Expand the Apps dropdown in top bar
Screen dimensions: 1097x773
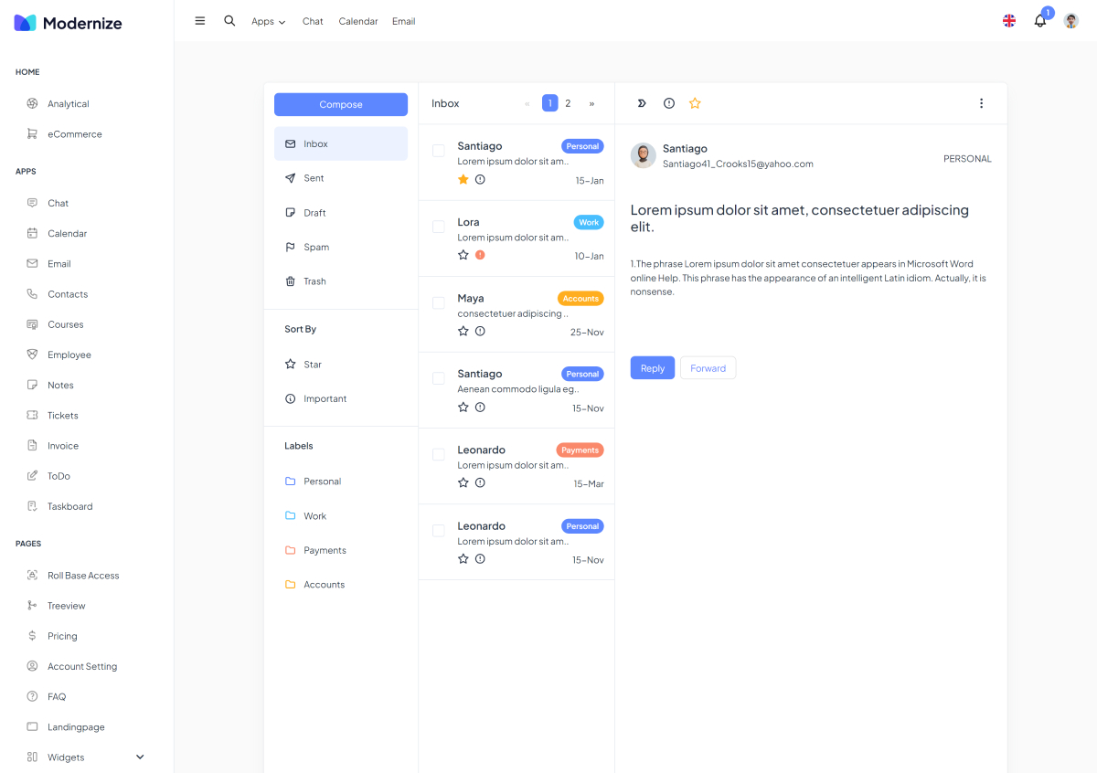point(268,21)
